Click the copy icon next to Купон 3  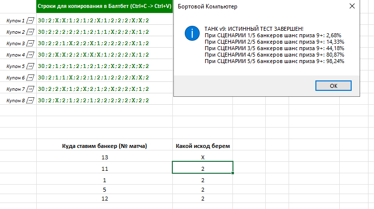[30, 43]
